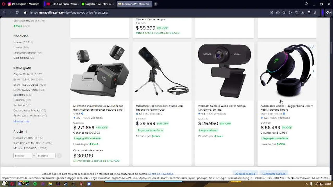The height and width of the screenshot is (187, 333).
Task: Open the Easy Setup menu icon
Action: [x=309, y=12]
